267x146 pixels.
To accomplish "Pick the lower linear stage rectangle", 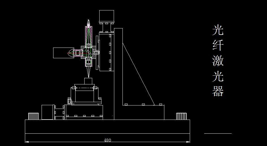I will (85, 112).
